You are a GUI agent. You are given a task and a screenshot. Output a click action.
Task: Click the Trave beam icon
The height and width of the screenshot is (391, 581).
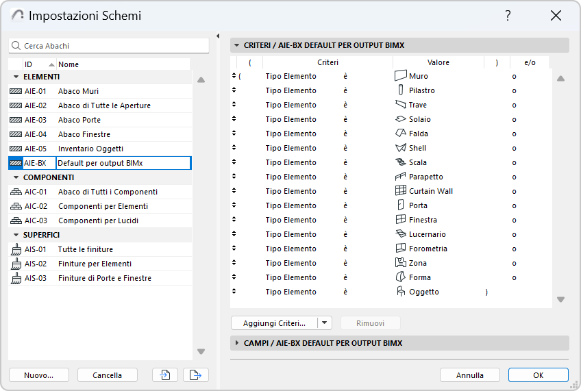[x=401, y=104]
